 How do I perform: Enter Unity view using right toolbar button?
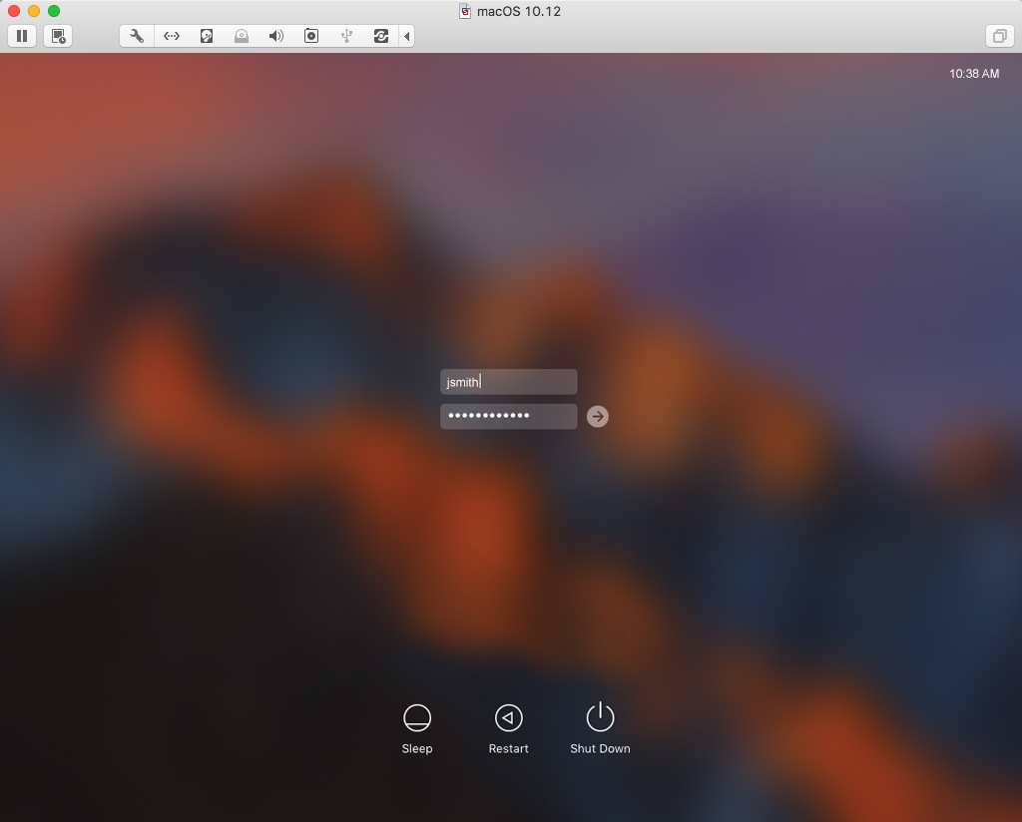[999, 36]
